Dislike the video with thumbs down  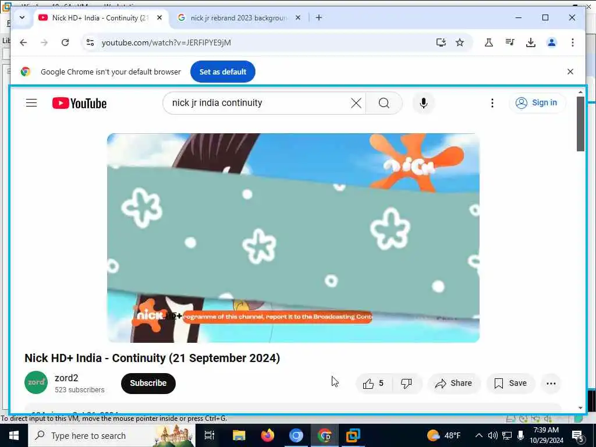point(406,383)
